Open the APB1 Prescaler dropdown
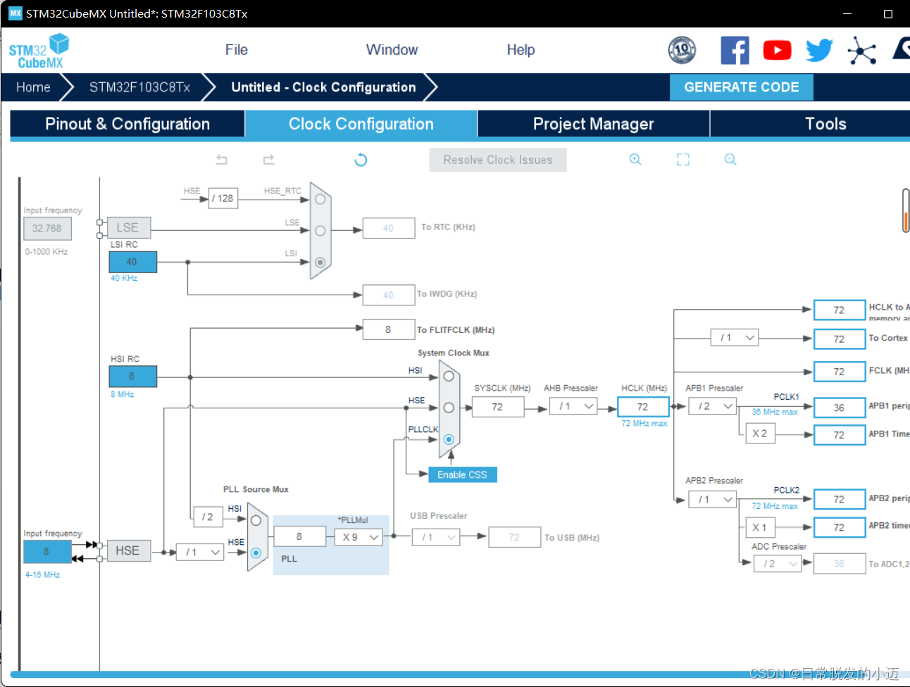The image size is (910, 687). 713,406
